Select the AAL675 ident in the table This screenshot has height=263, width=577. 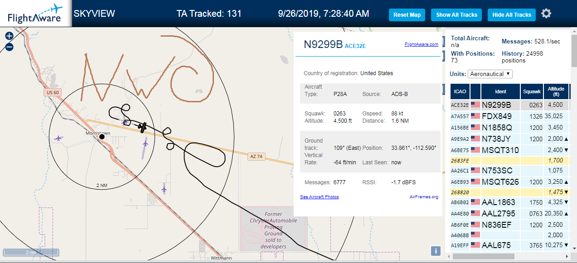496,245
